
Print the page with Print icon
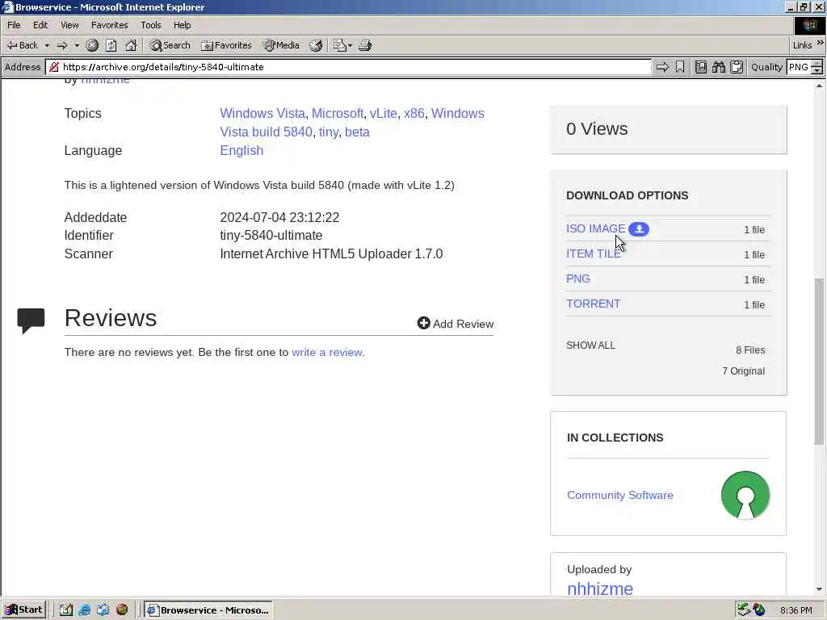[x=365, y=45]
